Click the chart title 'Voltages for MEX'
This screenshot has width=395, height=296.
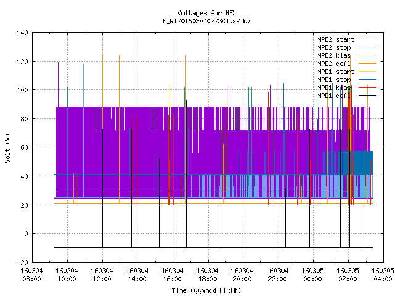207,13
